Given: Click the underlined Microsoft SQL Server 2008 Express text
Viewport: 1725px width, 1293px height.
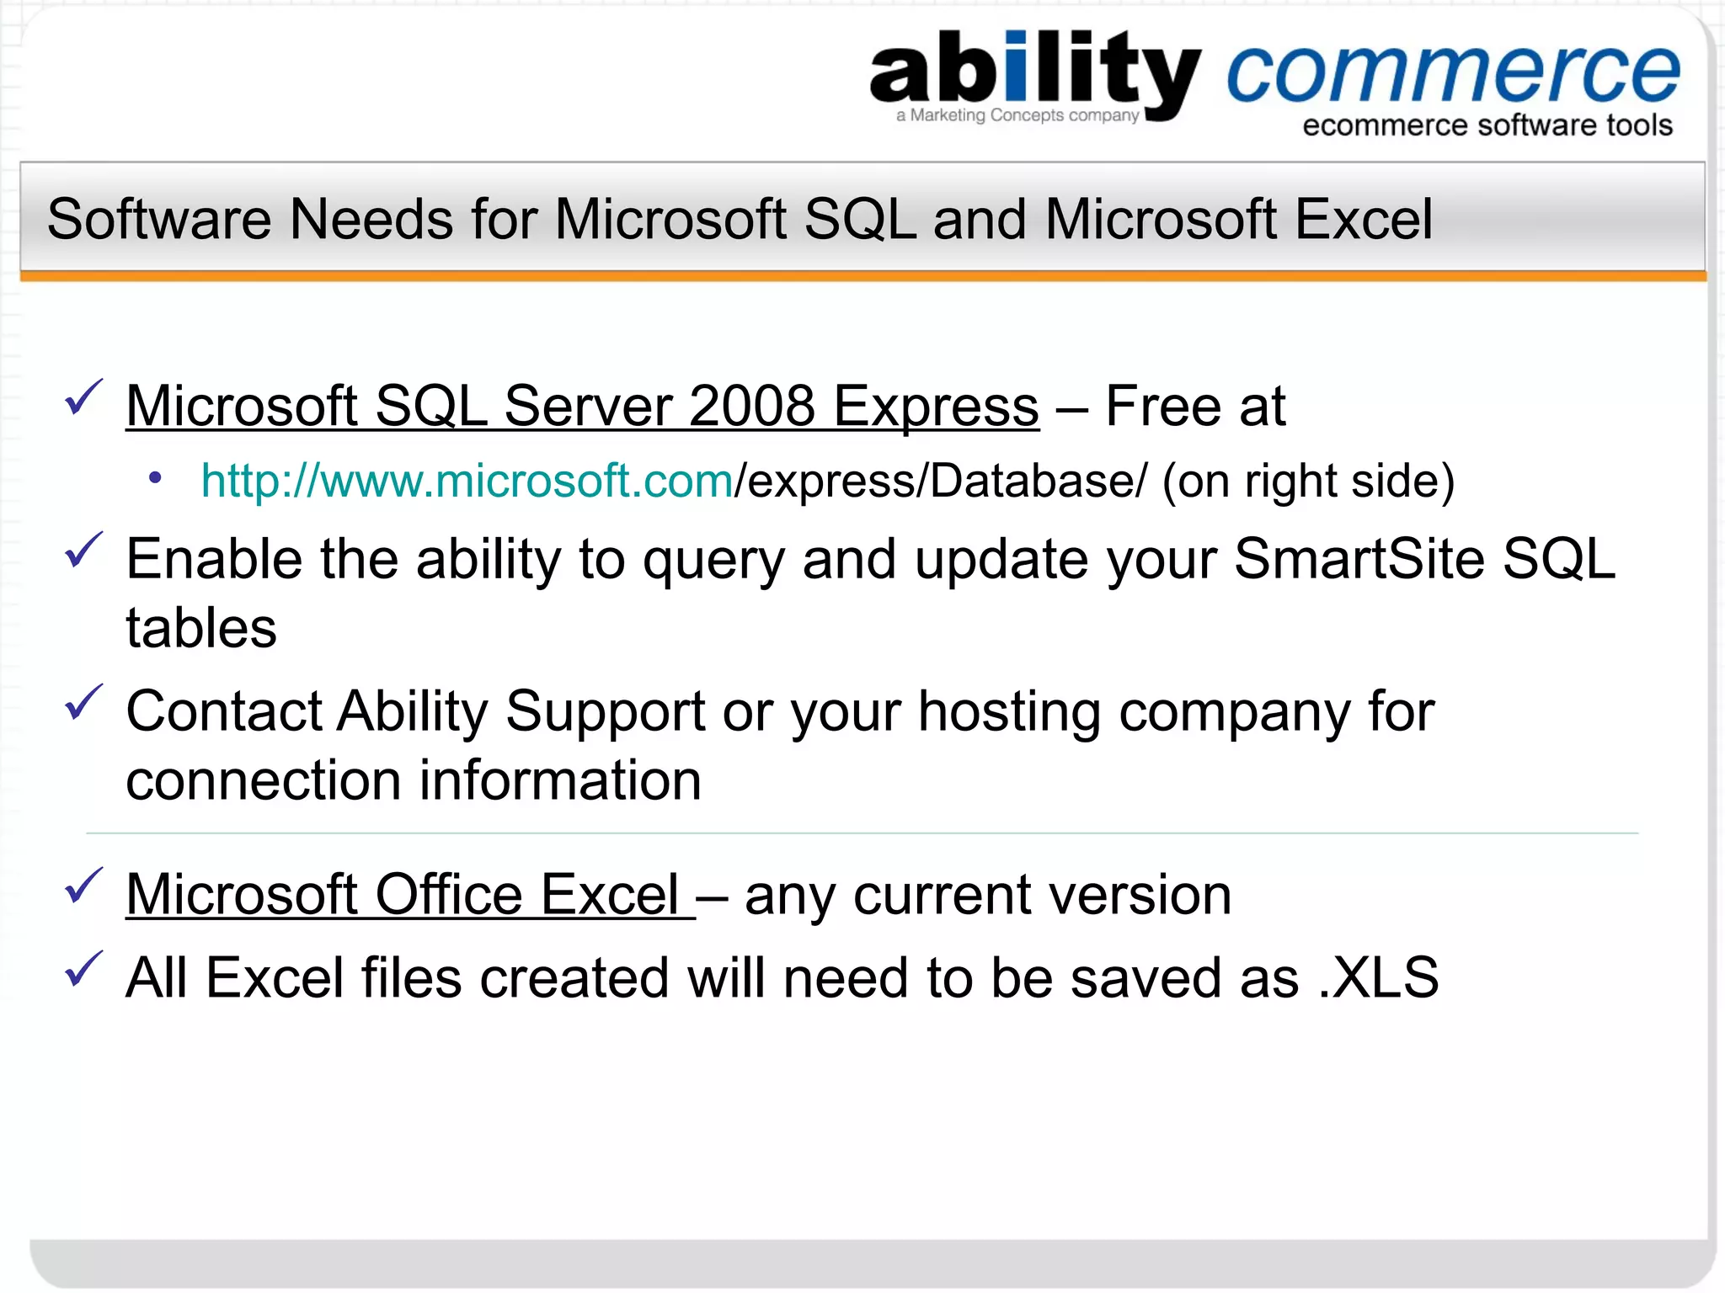Looking at the screenshot, I should click(581, 406).
